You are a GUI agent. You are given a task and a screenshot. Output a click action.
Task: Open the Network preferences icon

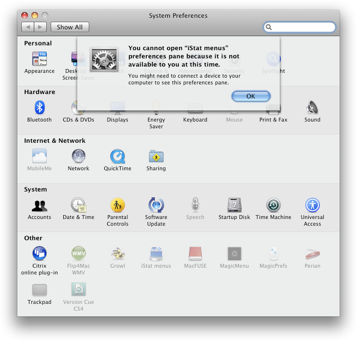79,156
